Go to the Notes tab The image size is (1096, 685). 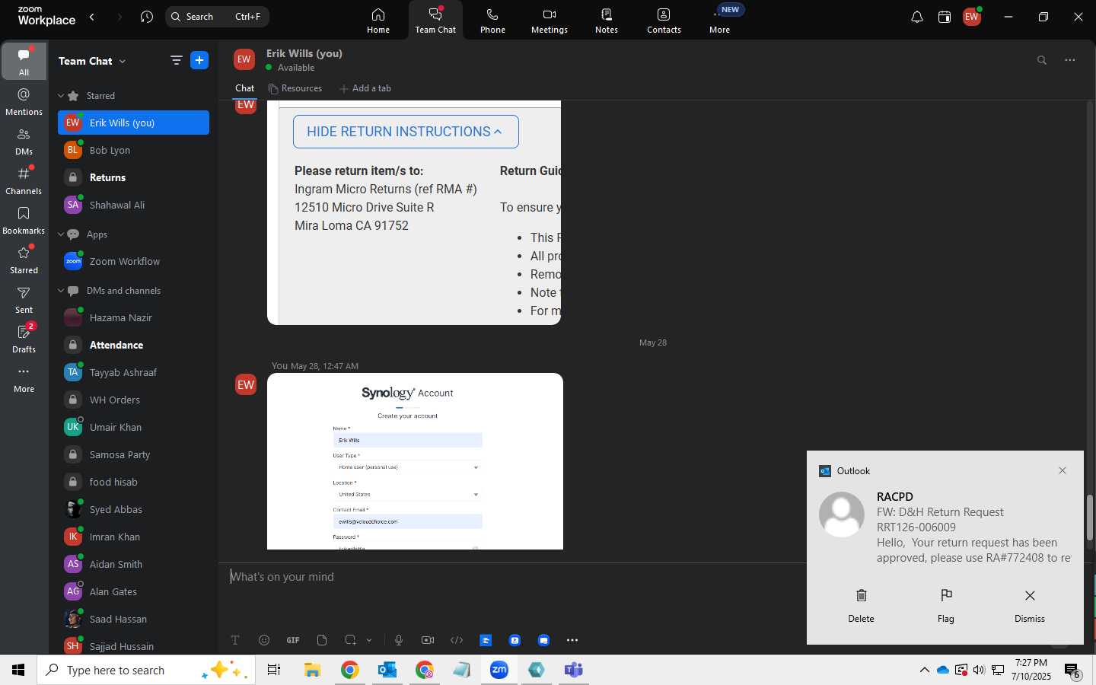[607, 21]
